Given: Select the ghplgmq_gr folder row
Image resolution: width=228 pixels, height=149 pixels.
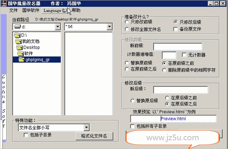Looking at the screenshot, I should [37, 60].
